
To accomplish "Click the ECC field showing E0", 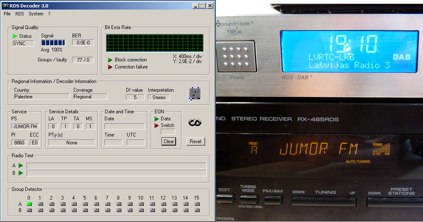I will (35, 142).
